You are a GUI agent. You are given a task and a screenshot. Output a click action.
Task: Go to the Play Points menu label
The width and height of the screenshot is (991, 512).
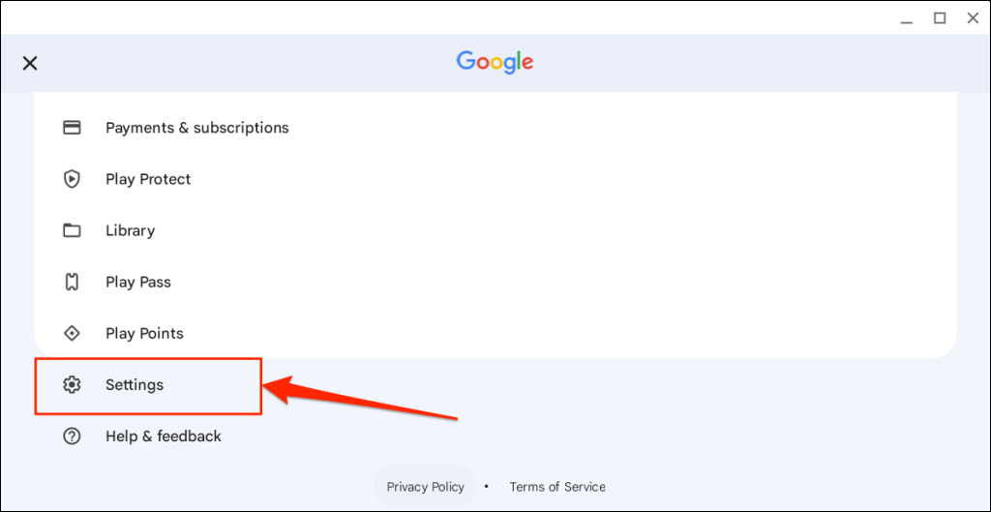(x=144, y=333)
